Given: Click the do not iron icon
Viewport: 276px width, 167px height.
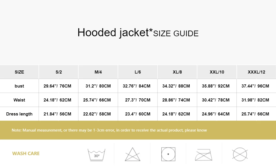Looking at the screenshot, I should point(204,155).
